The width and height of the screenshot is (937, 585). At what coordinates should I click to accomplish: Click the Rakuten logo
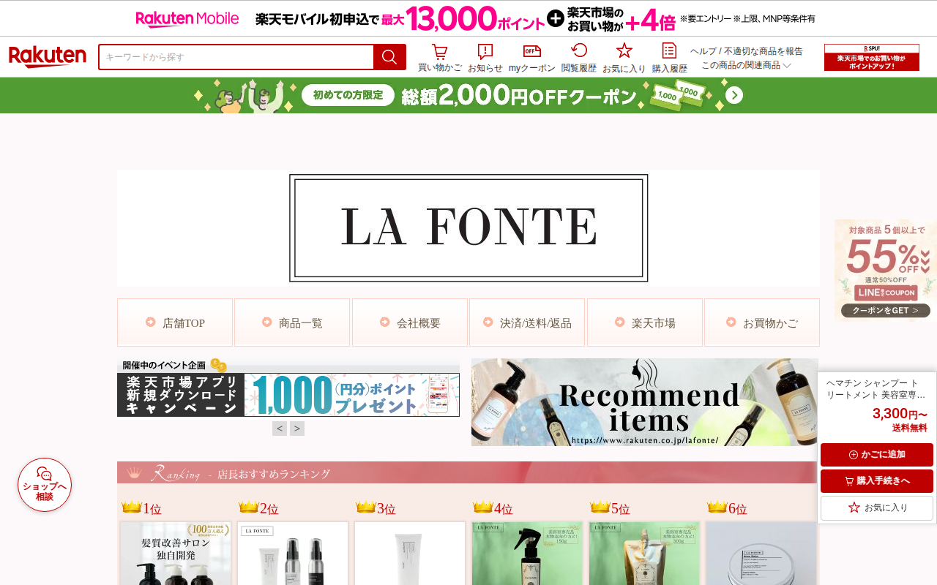click(x=48, y=57)
